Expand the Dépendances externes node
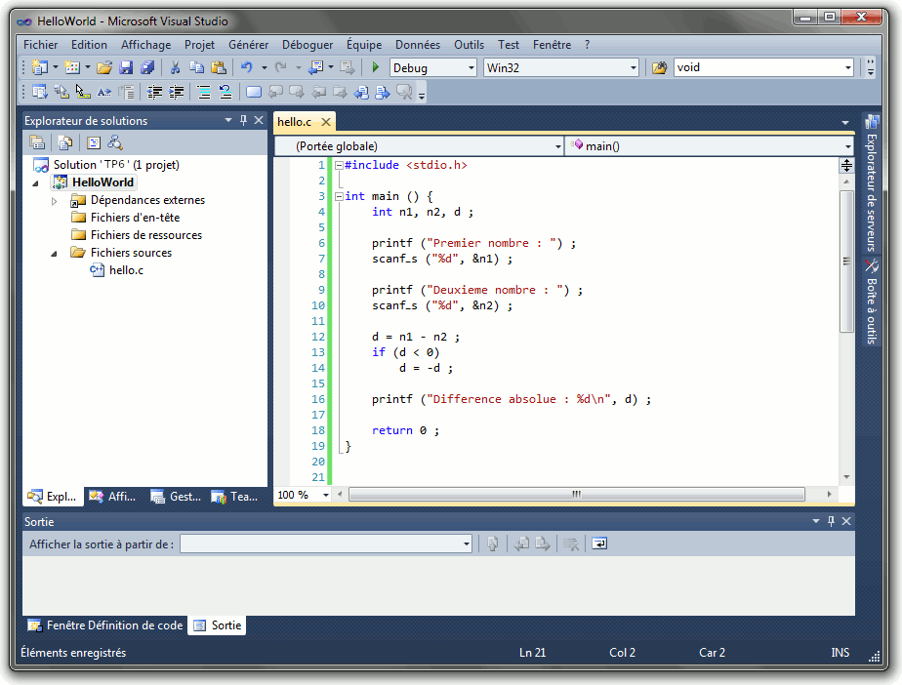Viewport: 902px width, 685px height. point(54,201)
